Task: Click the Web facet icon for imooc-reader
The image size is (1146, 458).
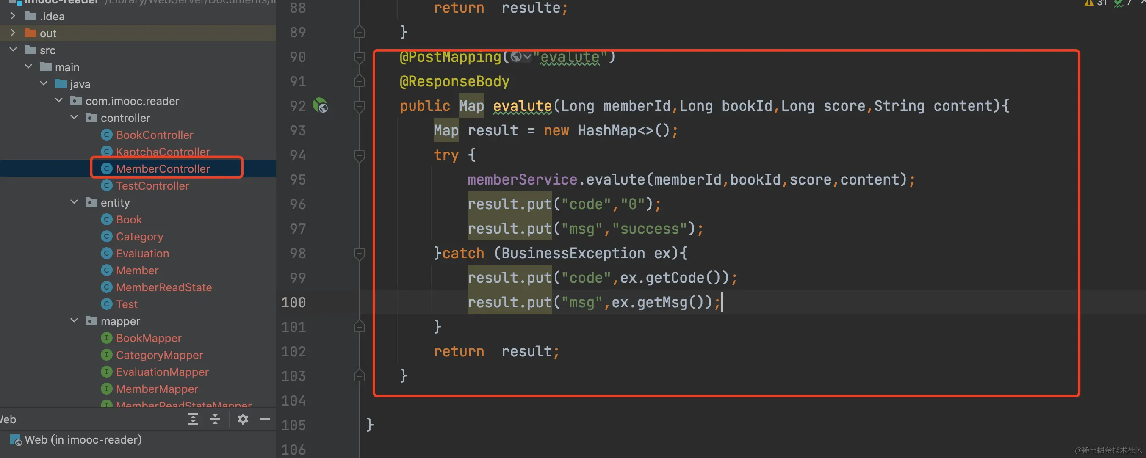Action: click(15, 440)
